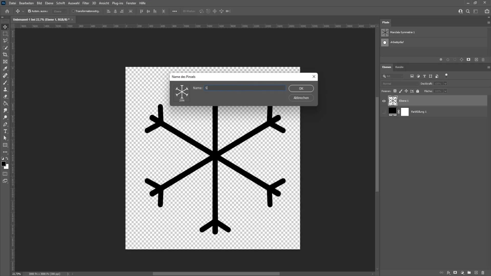Open the Ebenen tab

(387, 67)
